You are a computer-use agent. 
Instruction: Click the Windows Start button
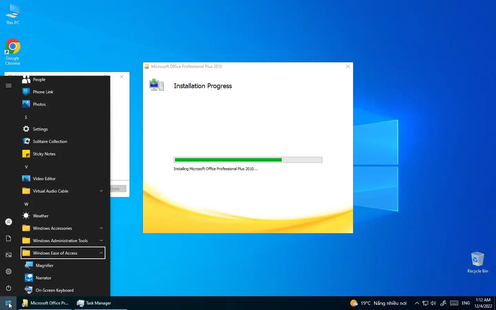coord(8,303)
